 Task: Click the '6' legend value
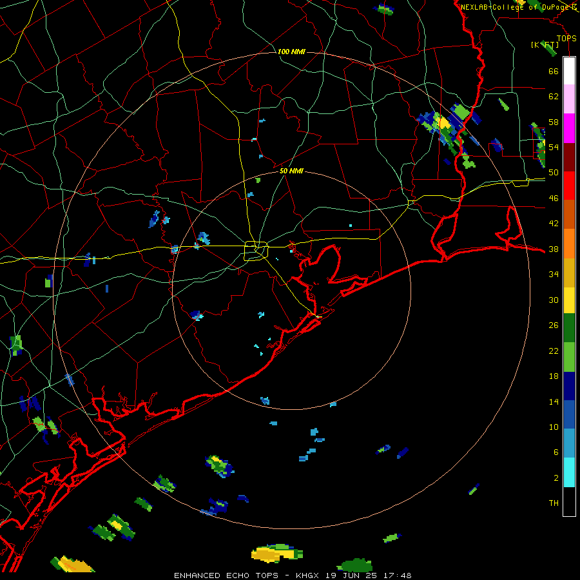pyautogui.click(x=556, y=452)
